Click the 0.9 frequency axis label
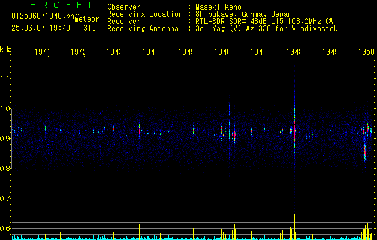This screenshot has height=240, width=377. (5, 138)
